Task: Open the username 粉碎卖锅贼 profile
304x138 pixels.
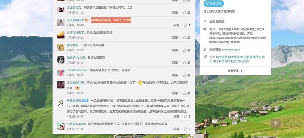Action: (74, 101)
